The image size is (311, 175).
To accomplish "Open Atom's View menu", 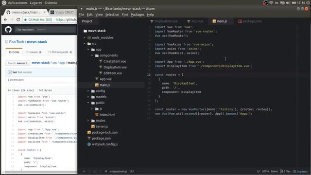I will (99, 15).
